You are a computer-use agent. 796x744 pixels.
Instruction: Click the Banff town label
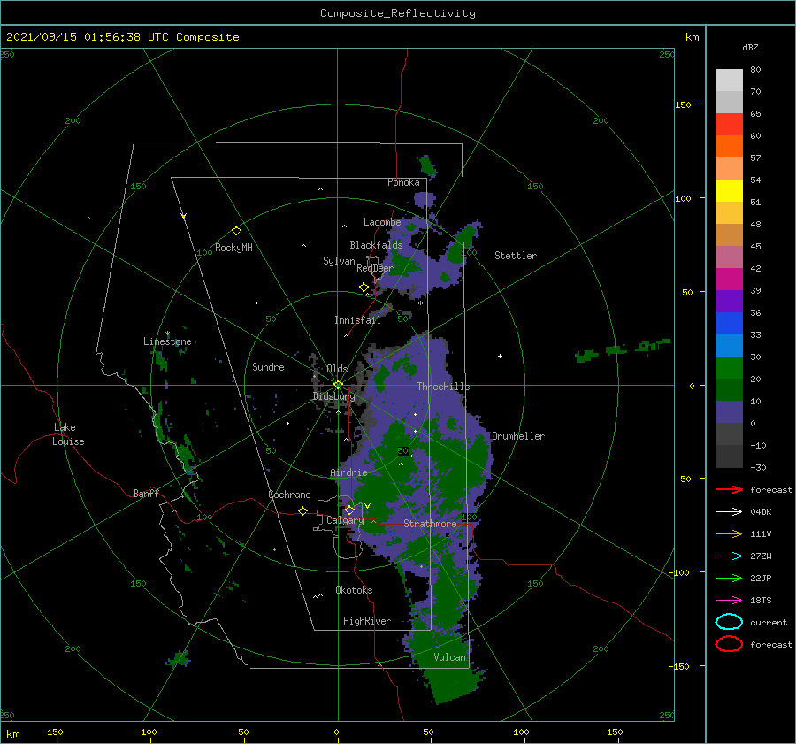146,493
